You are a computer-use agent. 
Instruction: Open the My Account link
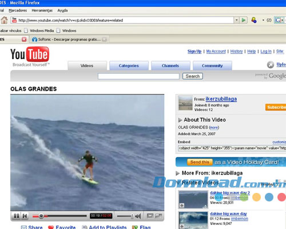pyautogui.click(x=216, y=51)
